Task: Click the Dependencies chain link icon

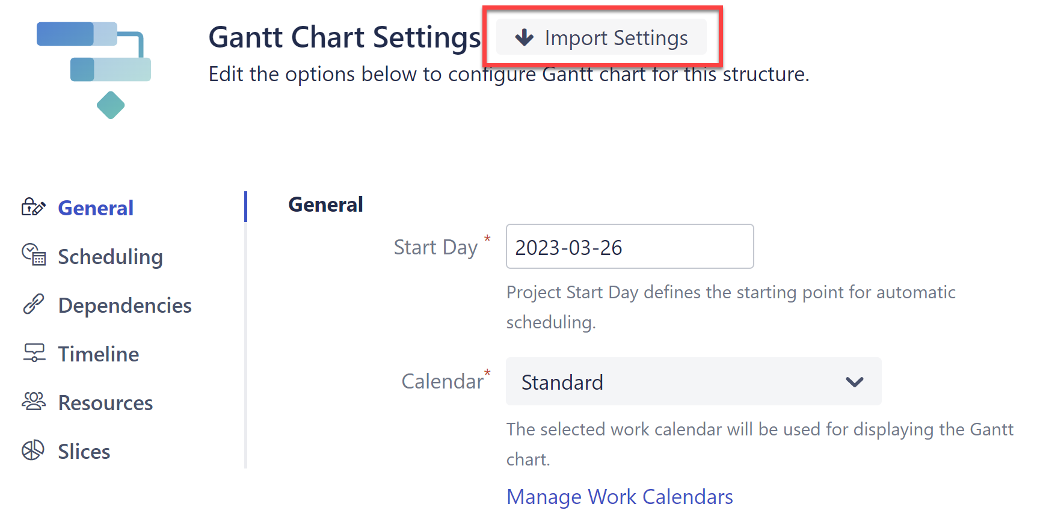Action: click(x=34, y=304)
